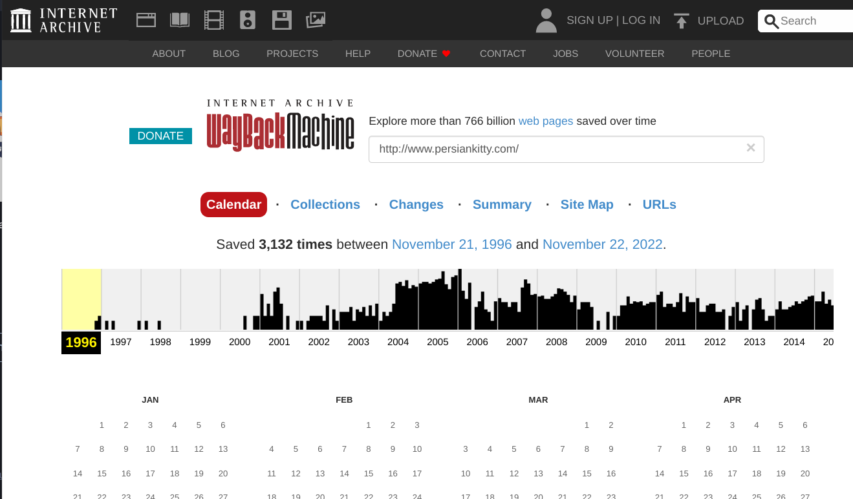Viewport: 853px width, 499px height.
Task: Open the HELP menu item
Action: pos(358,54)
